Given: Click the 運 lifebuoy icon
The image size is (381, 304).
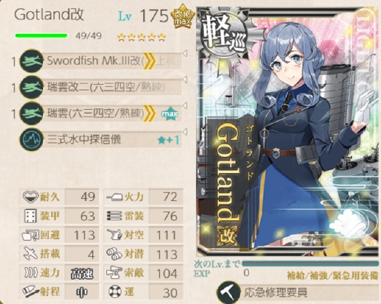Looking at the screenshot, I should click(x=115, y=292).
